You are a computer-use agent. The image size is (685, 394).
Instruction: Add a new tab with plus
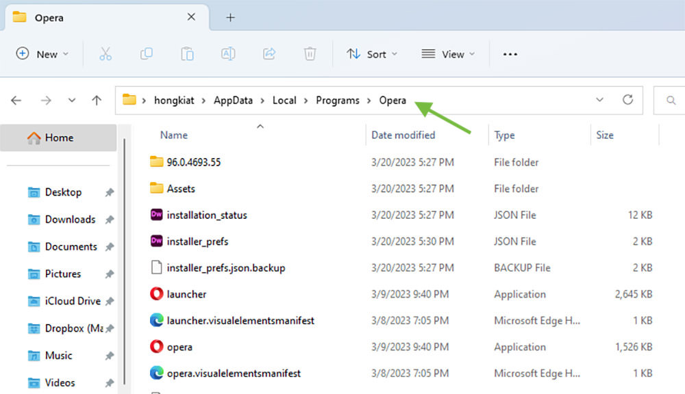(230, 18)
